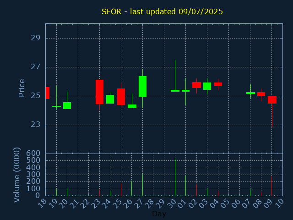Select the price axis label 27
Image resolution: width=293 pixels, height=220 pixels.
36,67
